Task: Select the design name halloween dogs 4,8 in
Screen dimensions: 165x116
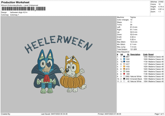Action: click(x=19, y=12)
